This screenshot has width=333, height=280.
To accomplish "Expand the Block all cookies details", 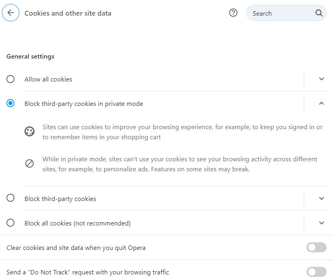I will pos(321,223).
